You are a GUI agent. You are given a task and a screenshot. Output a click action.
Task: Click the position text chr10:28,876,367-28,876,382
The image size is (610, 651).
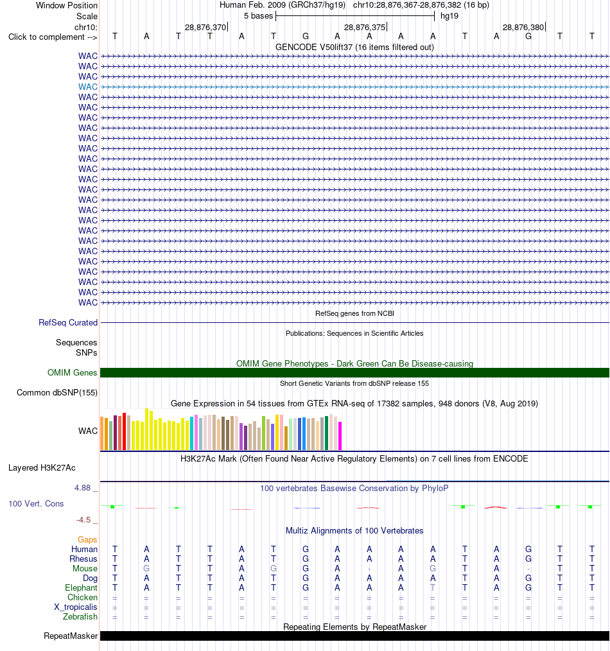tap(407, 5)
